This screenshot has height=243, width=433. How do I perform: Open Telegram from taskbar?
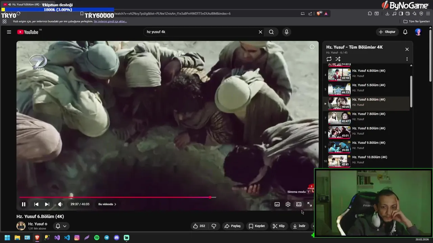point(107,238)
